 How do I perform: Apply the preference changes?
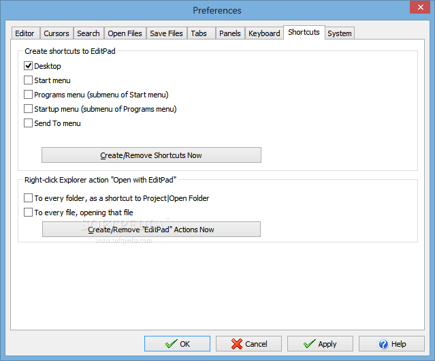pos(320,344)
